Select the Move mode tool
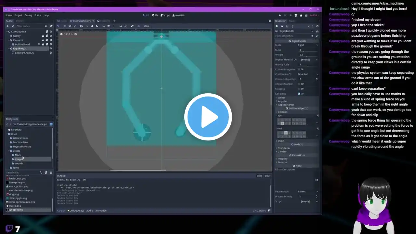Viewport: 416px width, 234px height. [x=64, y=26]
